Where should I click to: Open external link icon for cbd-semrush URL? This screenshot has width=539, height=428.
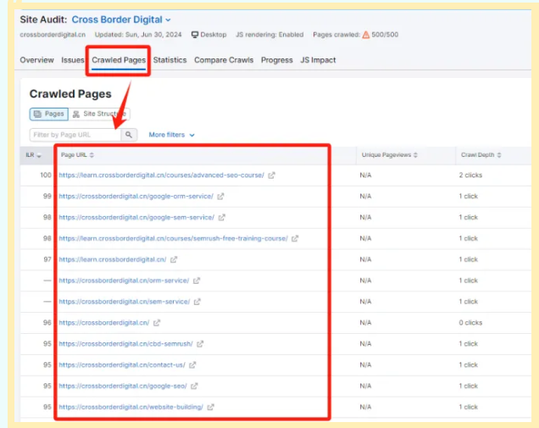[x=200, y=344]
